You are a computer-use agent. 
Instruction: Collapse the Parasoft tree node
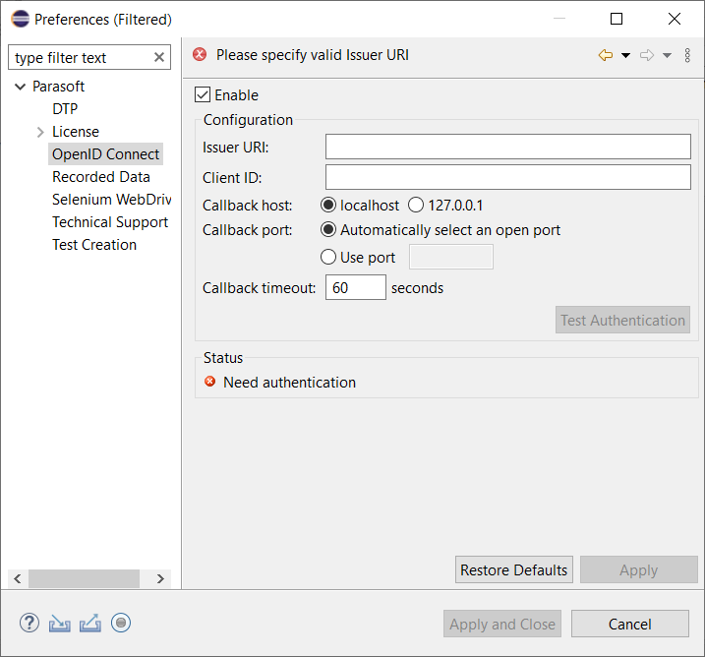pos(21,87)
